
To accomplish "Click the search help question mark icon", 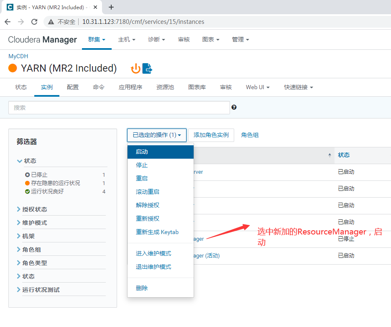I will (x=234, y=107).
